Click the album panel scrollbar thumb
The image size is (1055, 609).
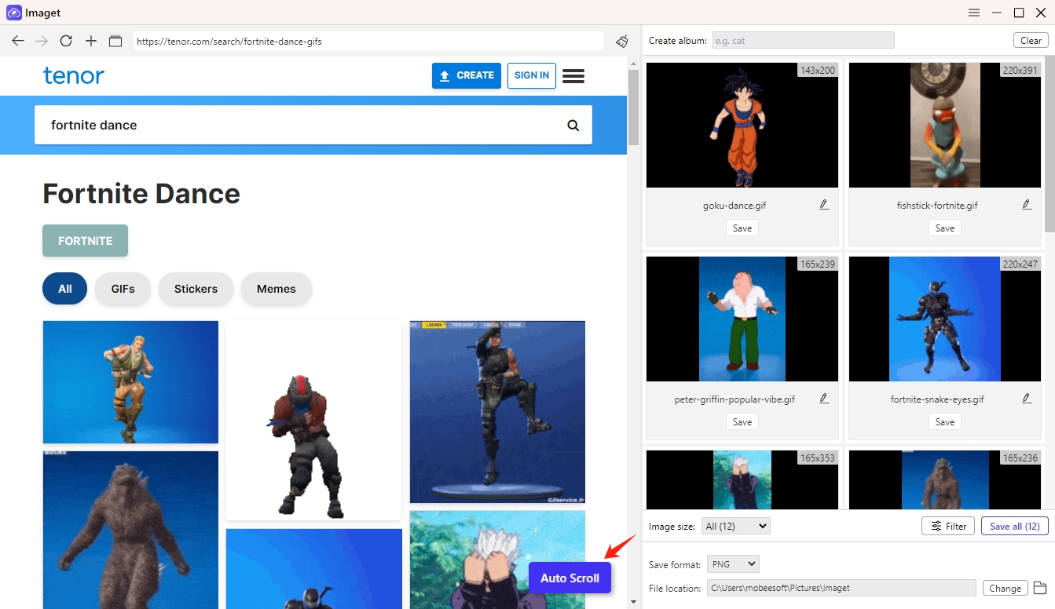(1050, 144)
